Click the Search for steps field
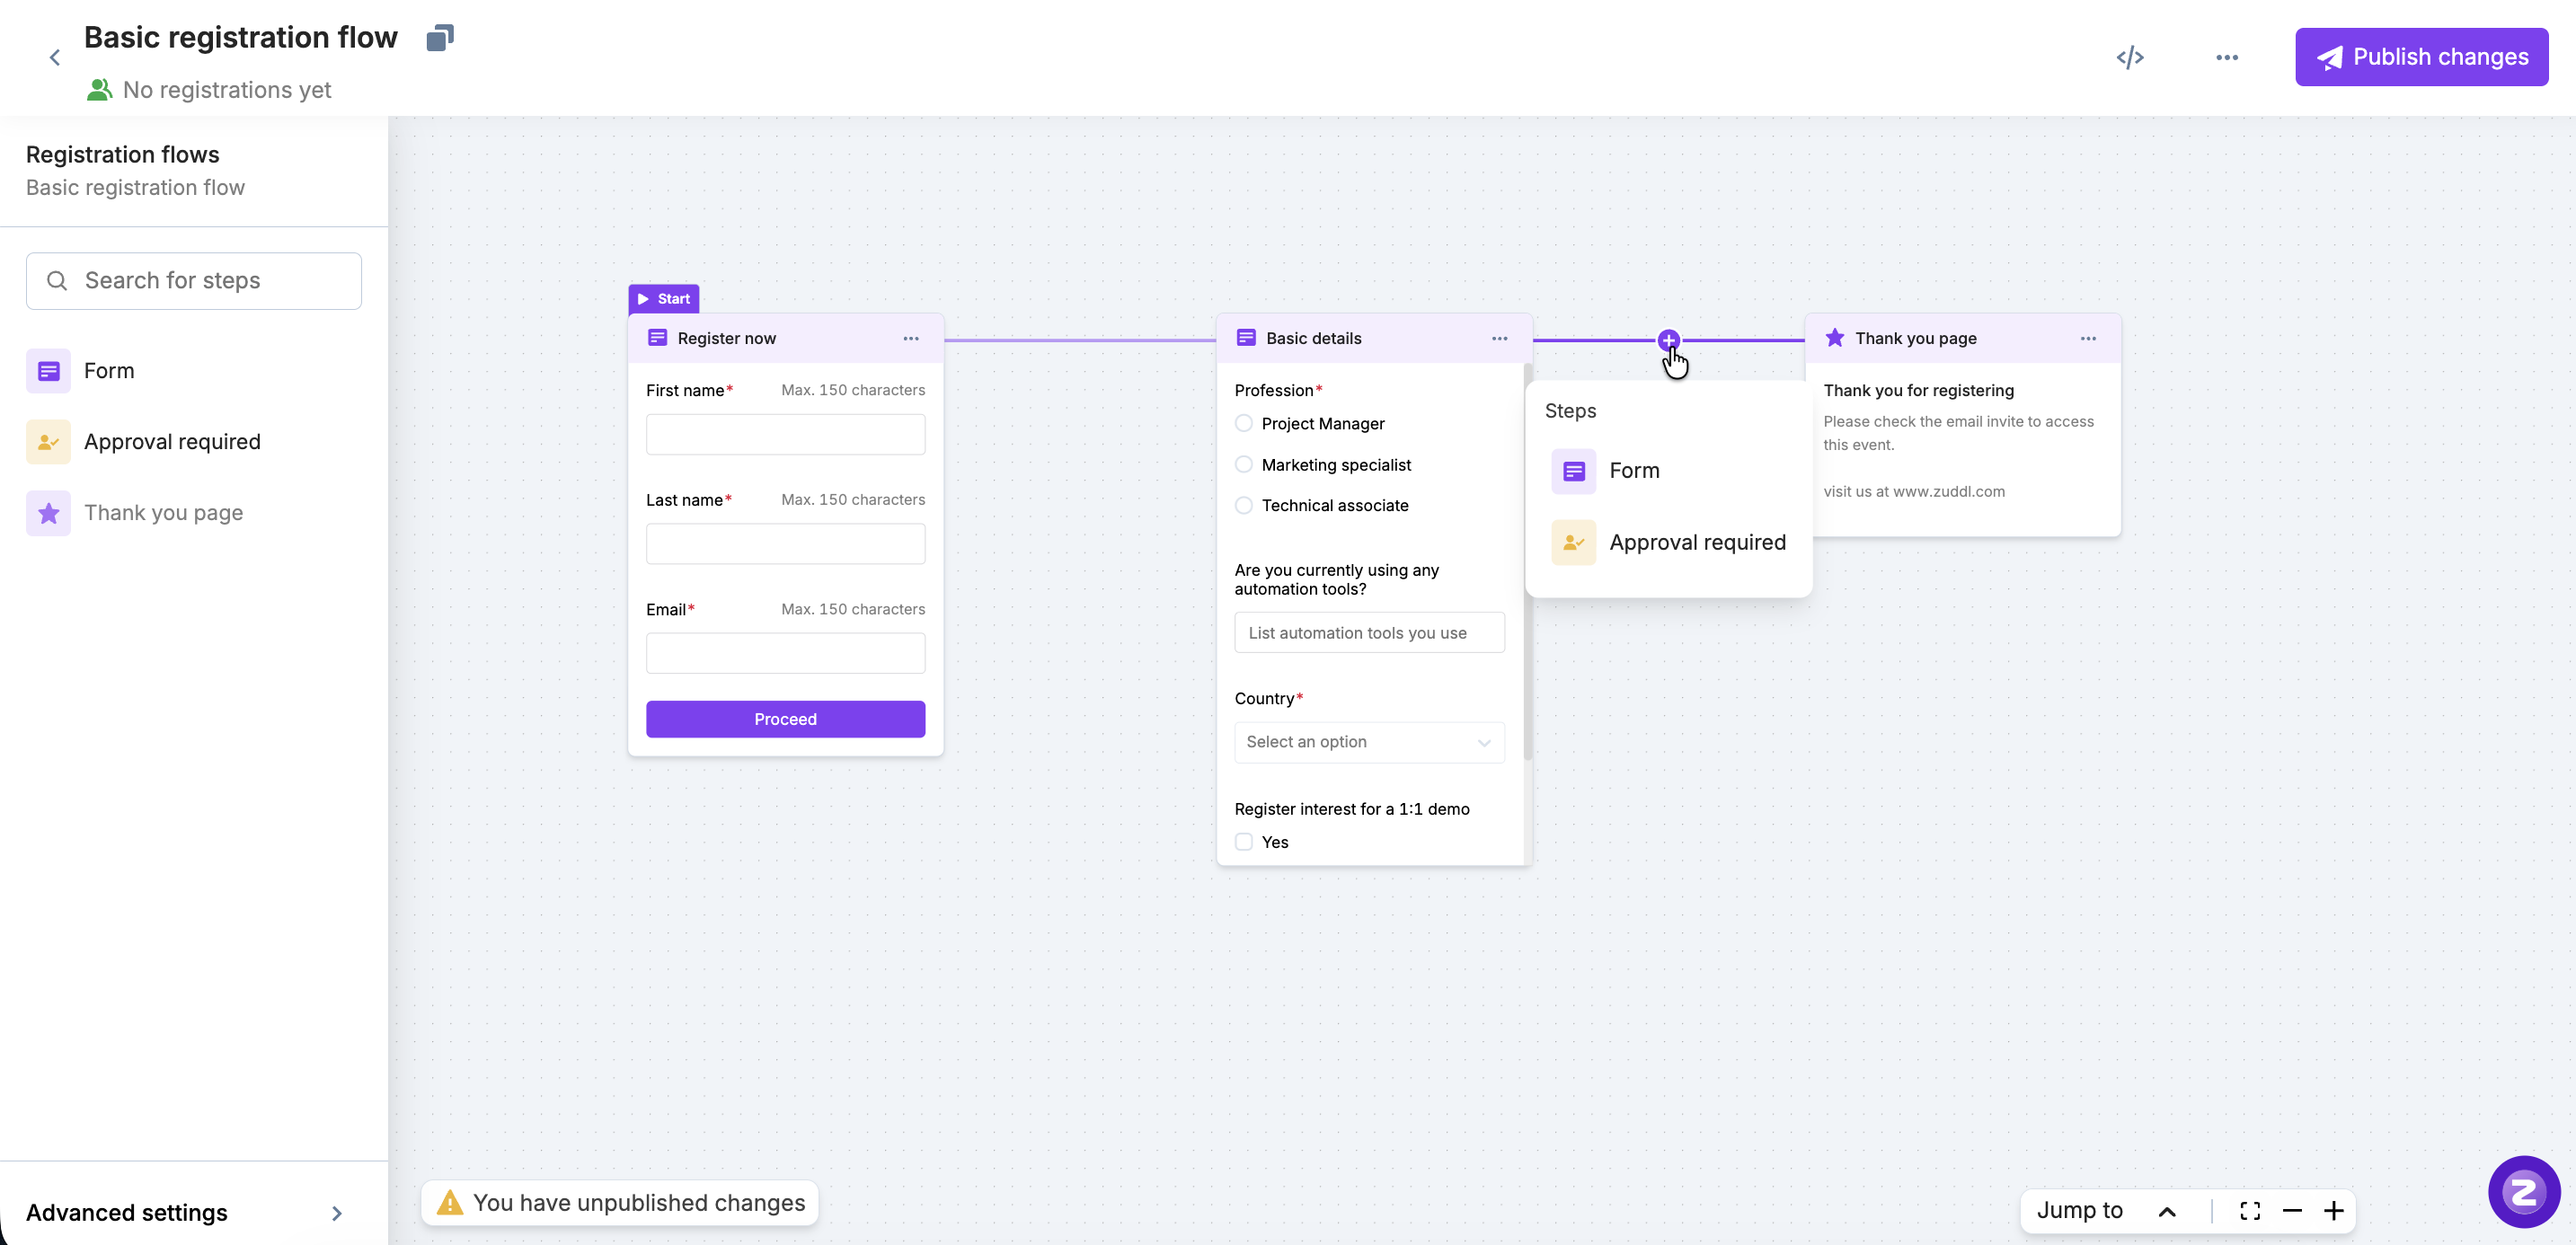 pyautogui.click(x=194, y=281)
